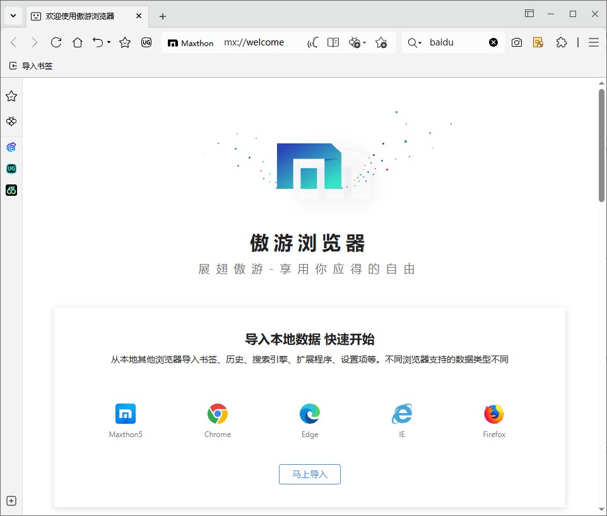Screen dimensions: 607x516
Task: Toggle reader mode book icon
Action: pyautogui.click(x=333, y=42)
